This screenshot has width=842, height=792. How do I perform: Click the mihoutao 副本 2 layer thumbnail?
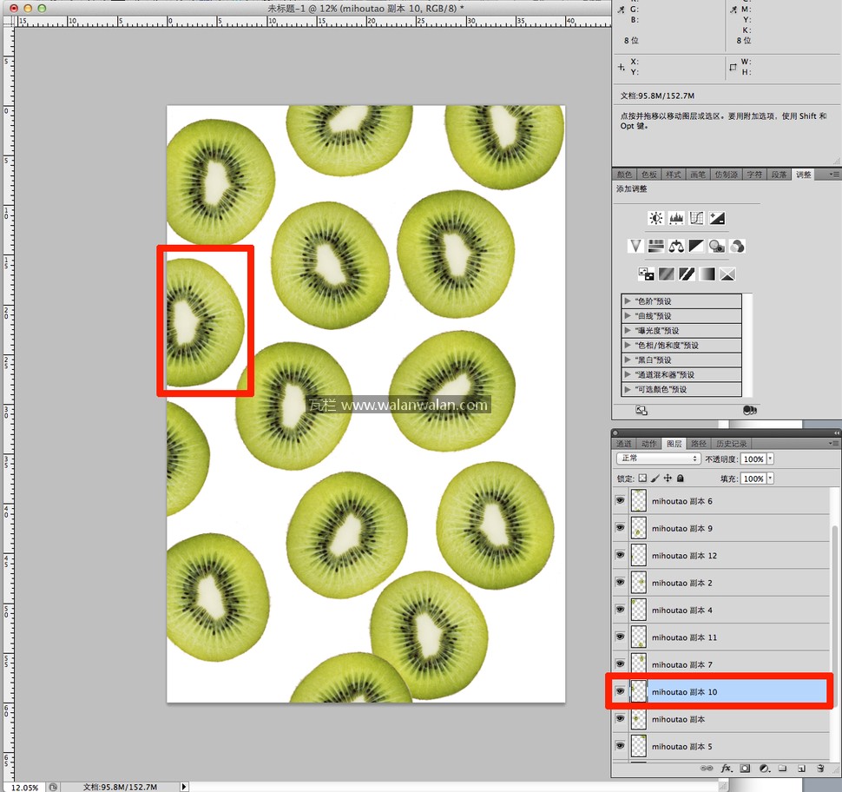(640, 583)
